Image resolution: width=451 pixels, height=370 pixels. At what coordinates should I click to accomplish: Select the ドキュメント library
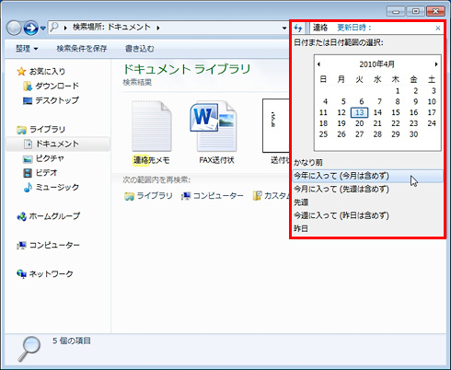(57, 144)
